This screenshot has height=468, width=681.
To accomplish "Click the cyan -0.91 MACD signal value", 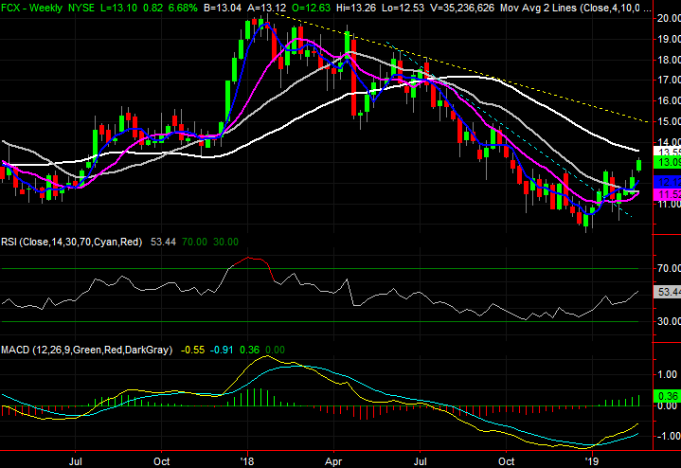I will click(x=219, y=350).
